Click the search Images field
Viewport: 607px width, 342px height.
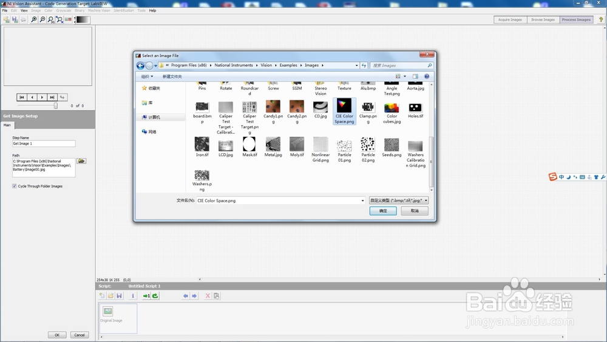401,66
